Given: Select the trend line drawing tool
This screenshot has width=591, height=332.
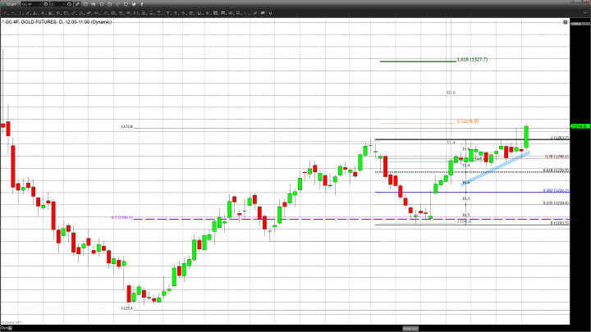Looking at the screenshot, I should pyautogui.click(x=5, y=13).
